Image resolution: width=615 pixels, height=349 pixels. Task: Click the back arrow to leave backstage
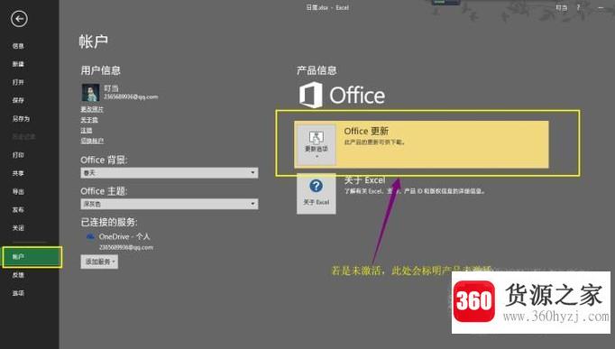[x=19, y=18]
